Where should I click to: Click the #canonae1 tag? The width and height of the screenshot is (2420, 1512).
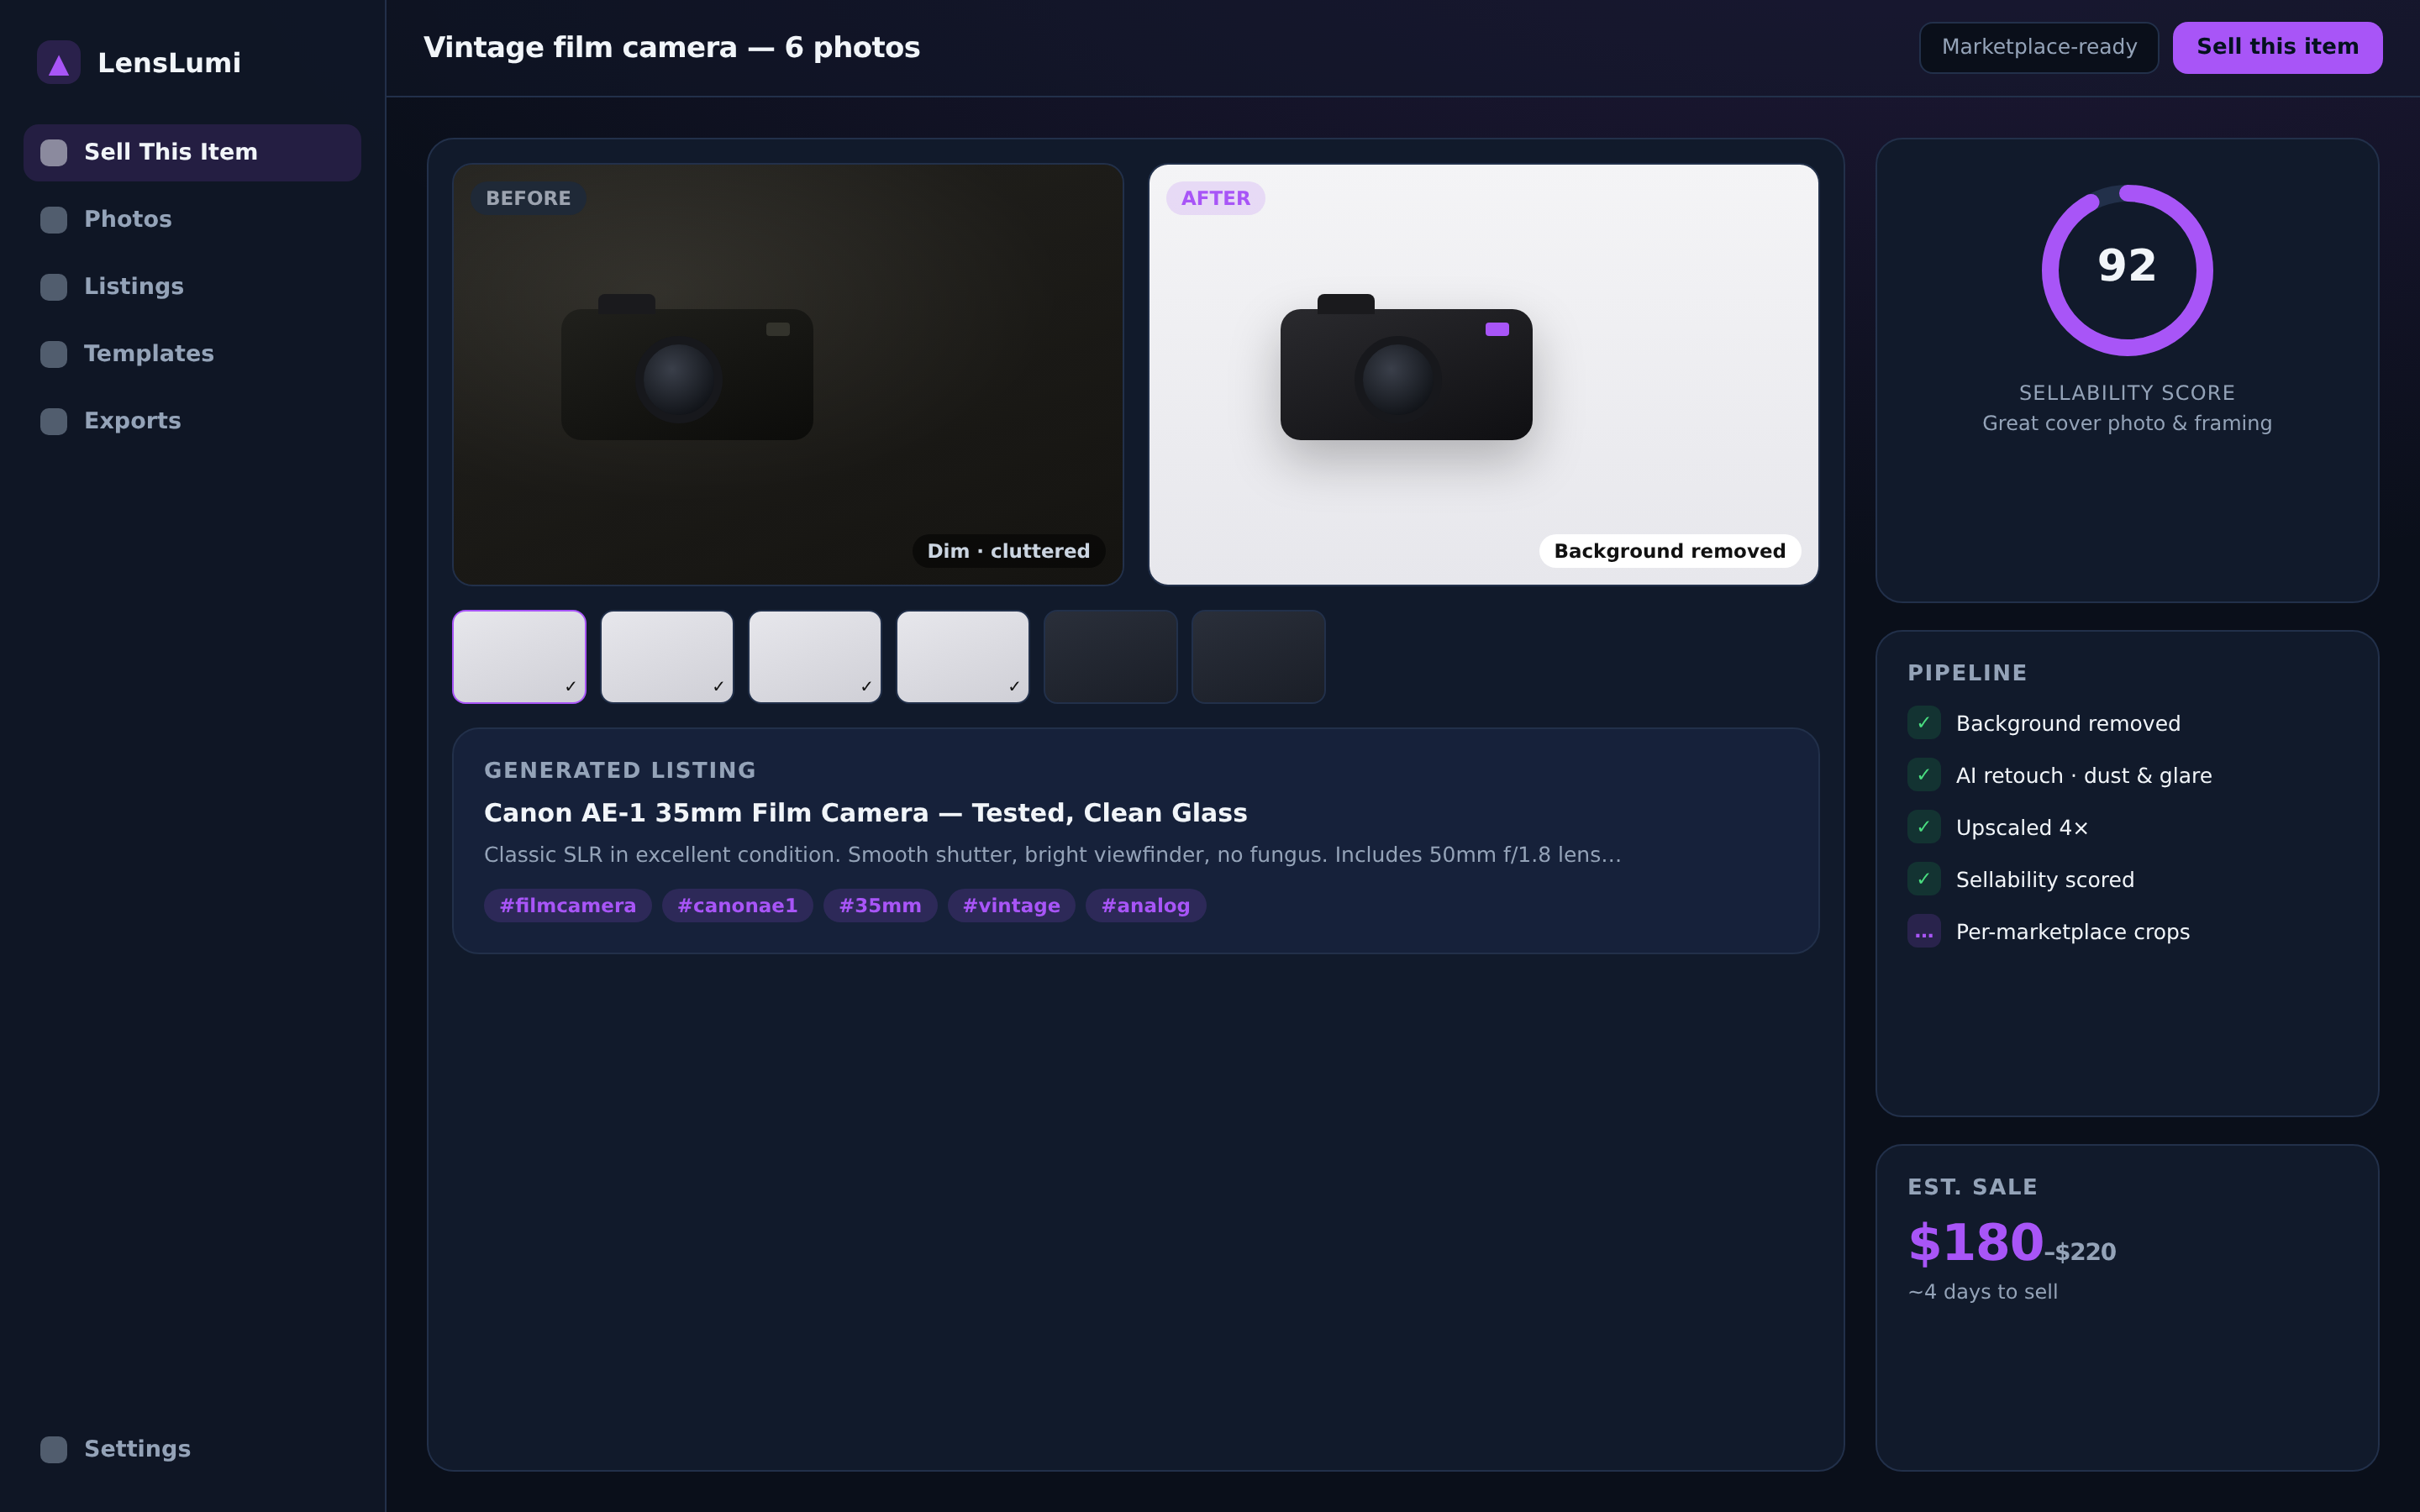[737, 906]
